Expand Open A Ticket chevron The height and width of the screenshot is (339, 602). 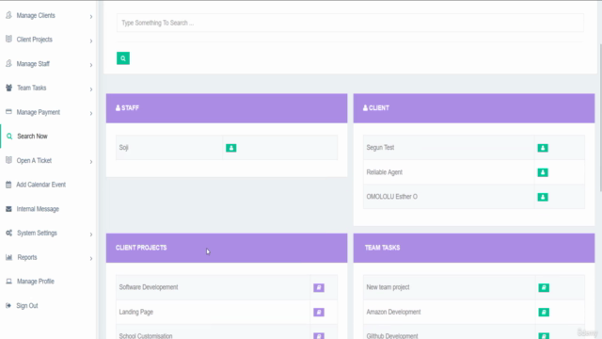tap(91, 162)
